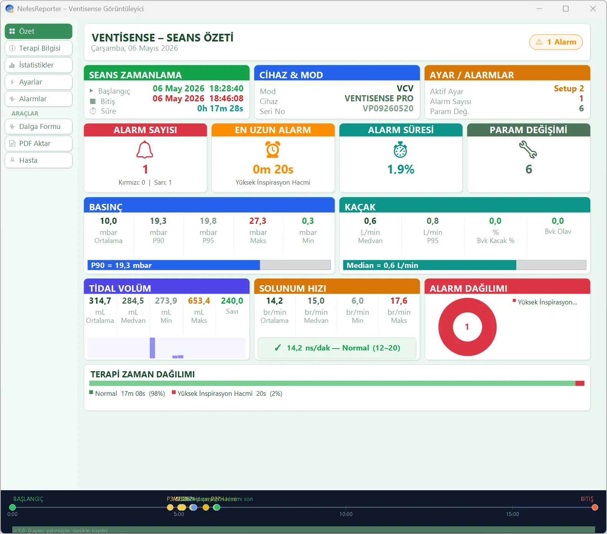Maximize the NefesReporter window
The width and height of the screenshot is (607, 534).
tap(566, 8)
